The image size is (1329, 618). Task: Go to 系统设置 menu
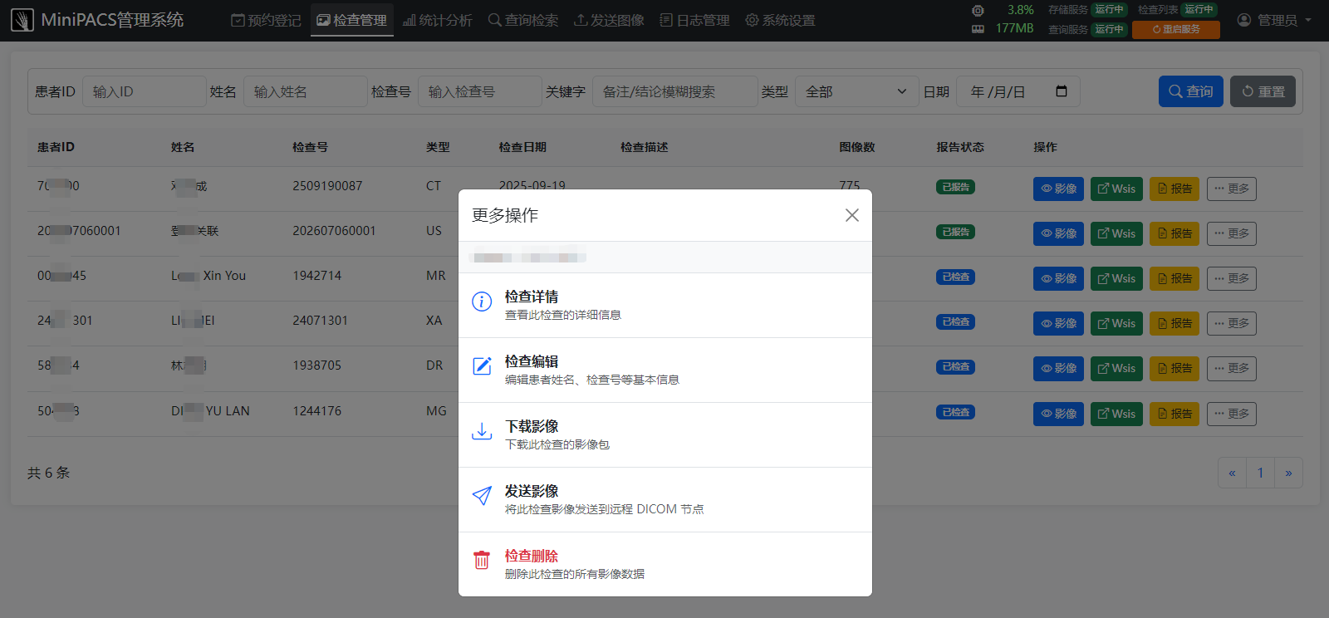780,20
